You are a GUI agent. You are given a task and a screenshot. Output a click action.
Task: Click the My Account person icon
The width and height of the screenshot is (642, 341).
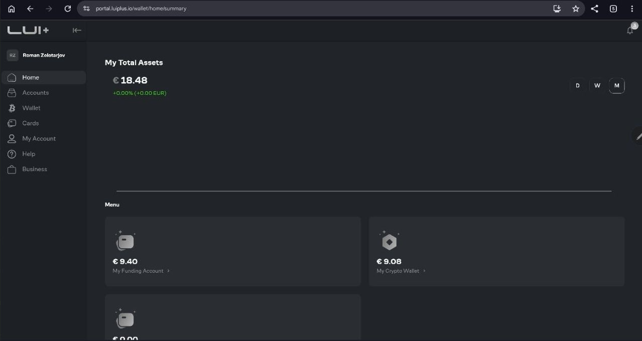pos(12,138)
